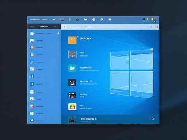The height and width of the screenshot is (140, 187).
Task: Select the sidebar row with white disk icon
Action: [44, 99]
